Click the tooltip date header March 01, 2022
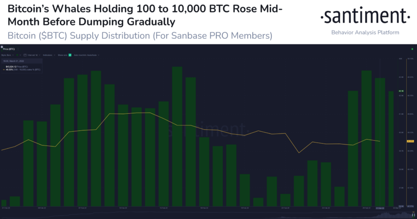Viewport: 417px width, 219px height. click(x=14, y=61)
